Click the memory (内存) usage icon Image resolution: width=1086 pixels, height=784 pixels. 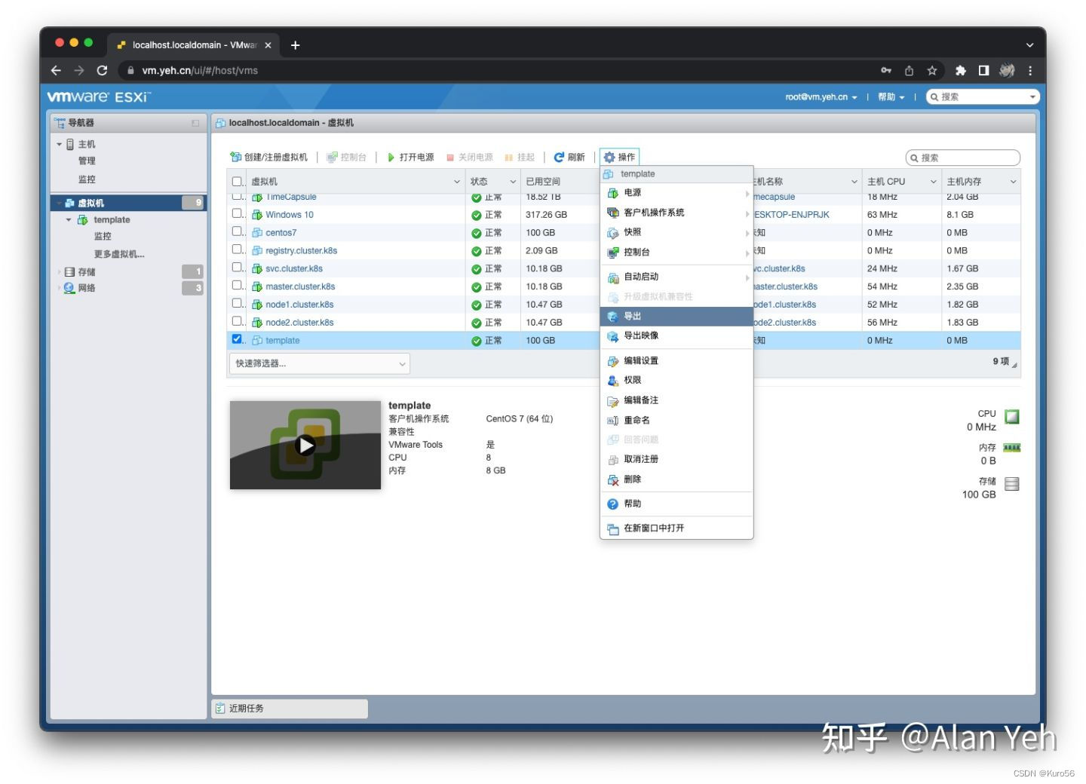(x=1012, y=448)
